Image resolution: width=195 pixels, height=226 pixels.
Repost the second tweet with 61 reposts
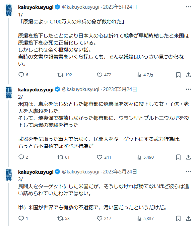(63, 157)
